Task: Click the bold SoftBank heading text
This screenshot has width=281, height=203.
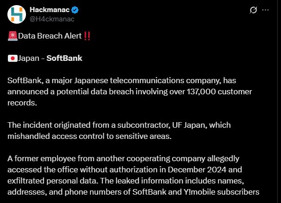Action: click(x=64, y=58)
